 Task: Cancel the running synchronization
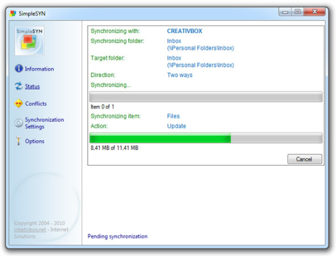pos(304,159)
